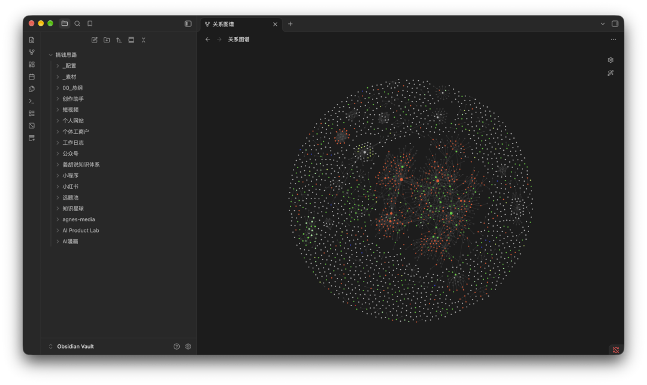Click the list-with-plus icon in the ribbon
The height and width of the screenshot is (385, 647).
point(32,138)
